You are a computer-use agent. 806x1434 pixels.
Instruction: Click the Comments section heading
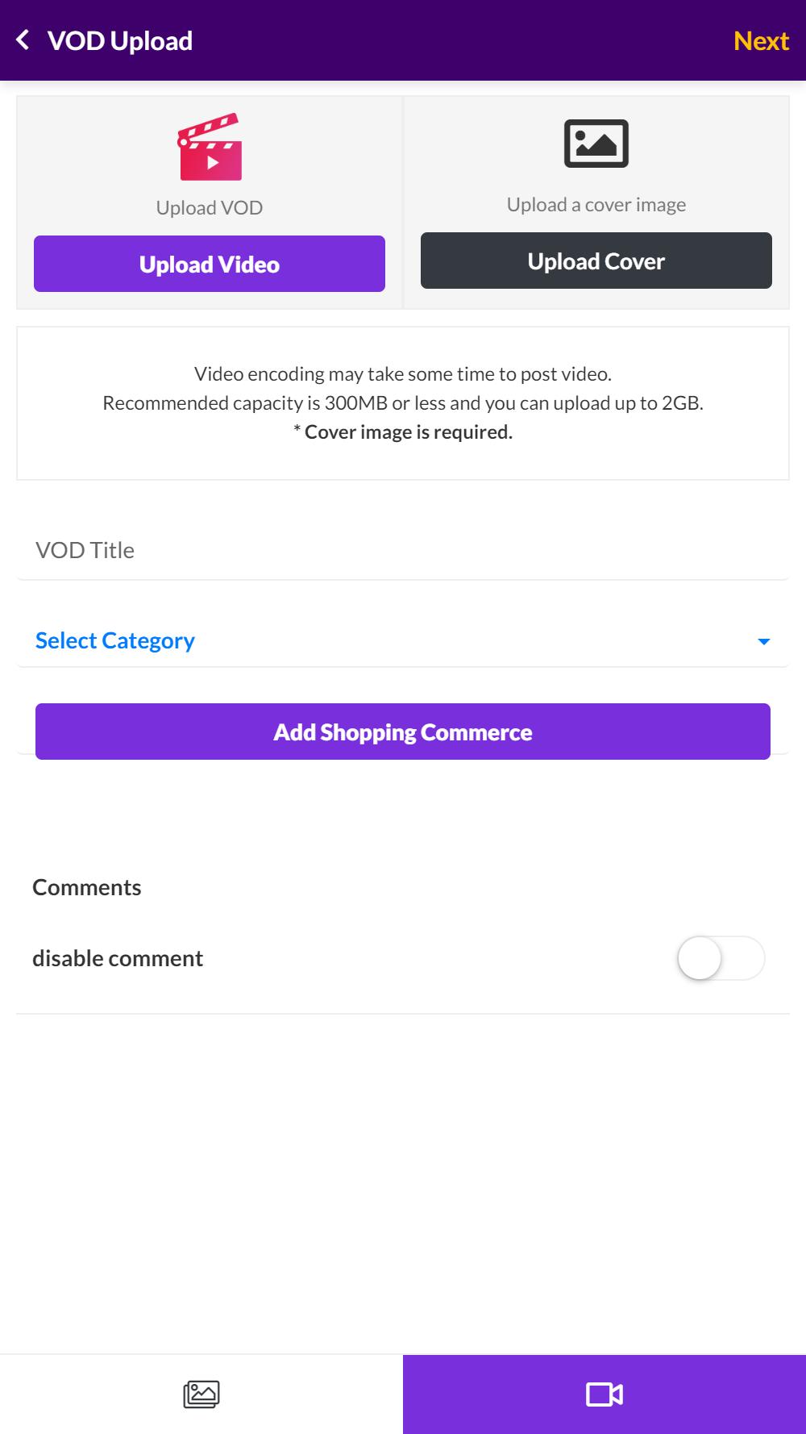pyautogui.click(x=87, y=887)
